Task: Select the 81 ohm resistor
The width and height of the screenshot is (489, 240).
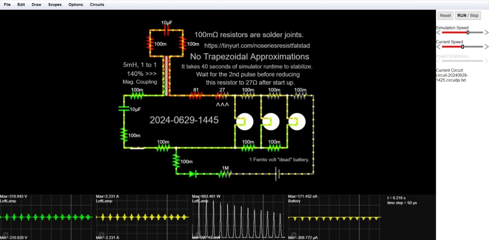Action: pos(196,96)
